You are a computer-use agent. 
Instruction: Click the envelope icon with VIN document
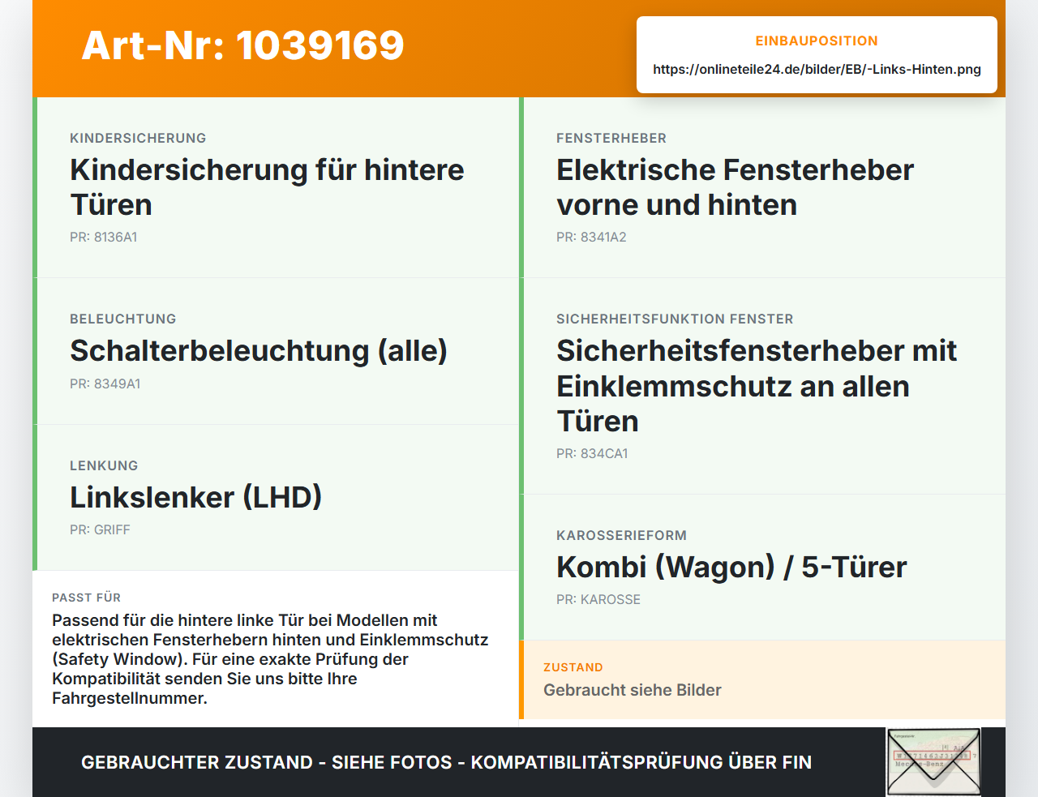pyautogui.click(x=933, y=762)
